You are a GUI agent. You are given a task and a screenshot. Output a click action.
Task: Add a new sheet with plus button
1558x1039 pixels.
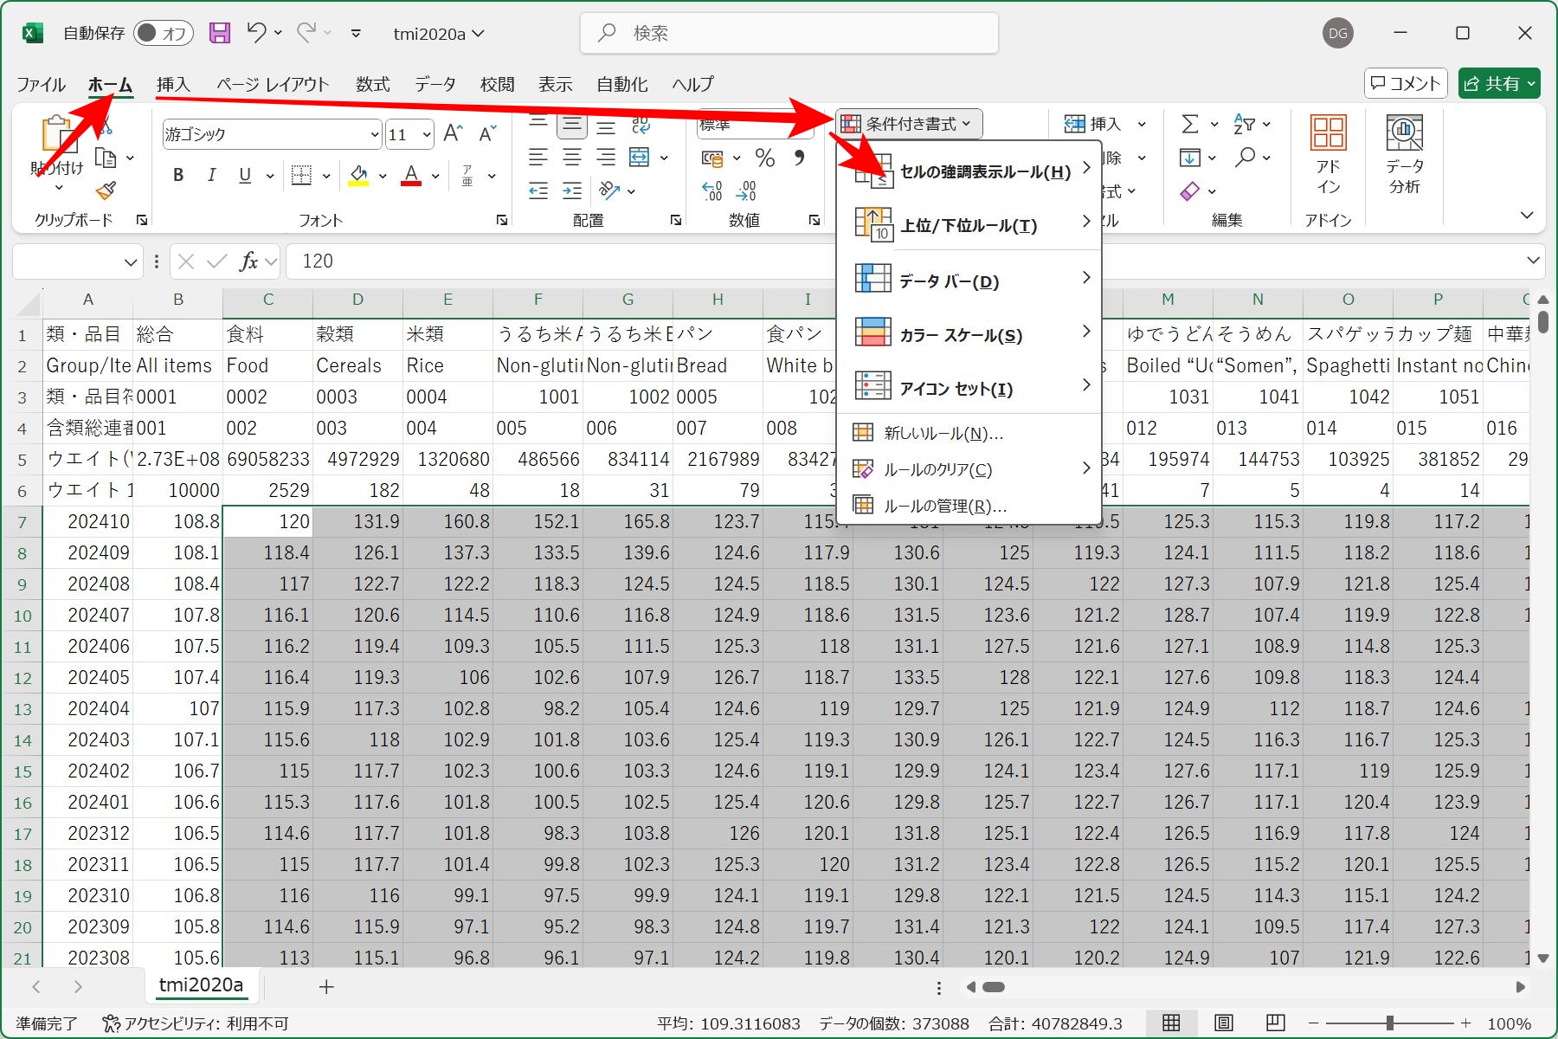pyautogui.click(x=326, y=986)
